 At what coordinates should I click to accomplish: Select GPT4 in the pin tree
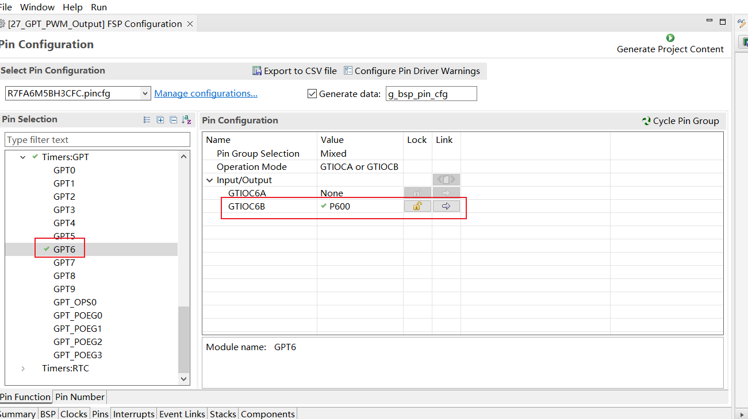(64, 223)
